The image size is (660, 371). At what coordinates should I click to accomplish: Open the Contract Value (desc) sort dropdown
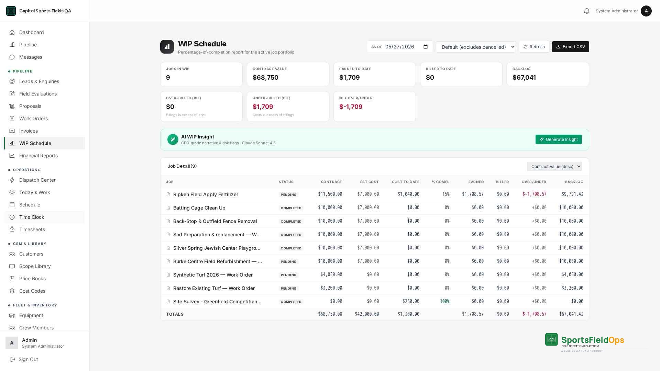[554, 167]
